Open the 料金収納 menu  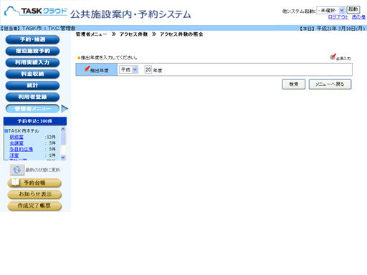pyautogui.click(x=32, y=74)
